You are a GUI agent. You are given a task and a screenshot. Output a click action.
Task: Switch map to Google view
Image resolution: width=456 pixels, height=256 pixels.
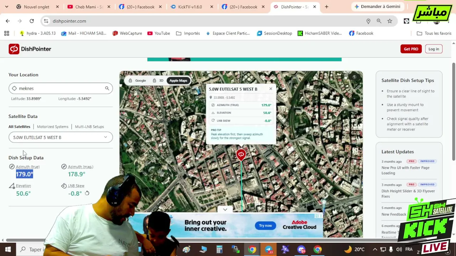click(137, 80)
